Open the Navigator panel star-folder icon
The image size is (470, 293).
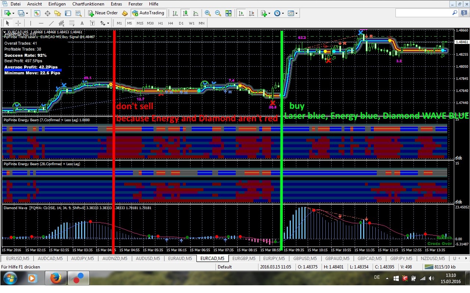tap(58, 13)
